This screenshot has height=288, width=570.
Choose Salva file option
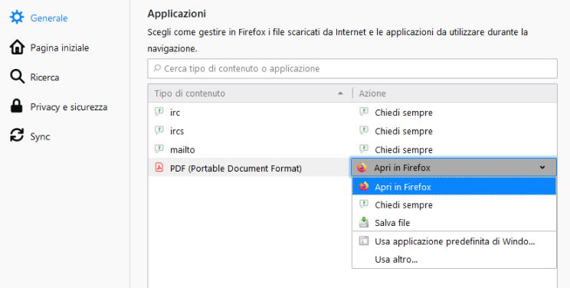[454, 223]
